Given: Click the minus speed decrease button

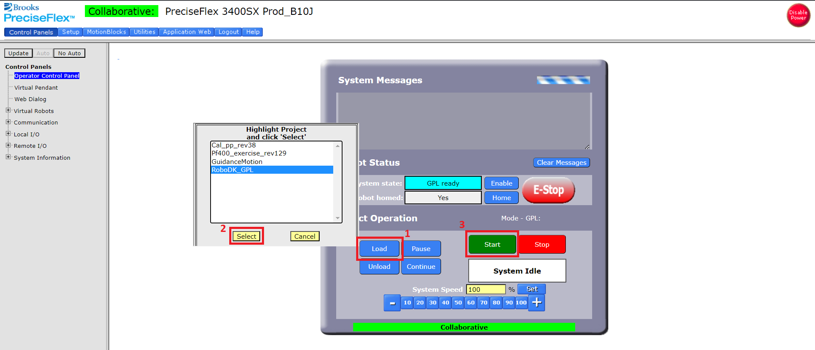Looking at the screenshot, I should (x=392, y=303).
